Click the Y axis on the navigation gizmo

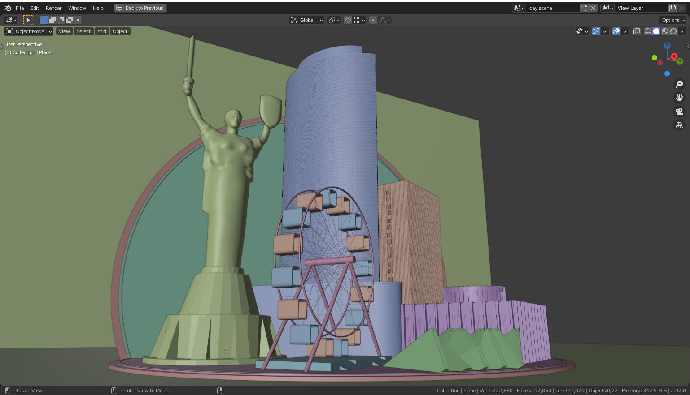[680, 61]
